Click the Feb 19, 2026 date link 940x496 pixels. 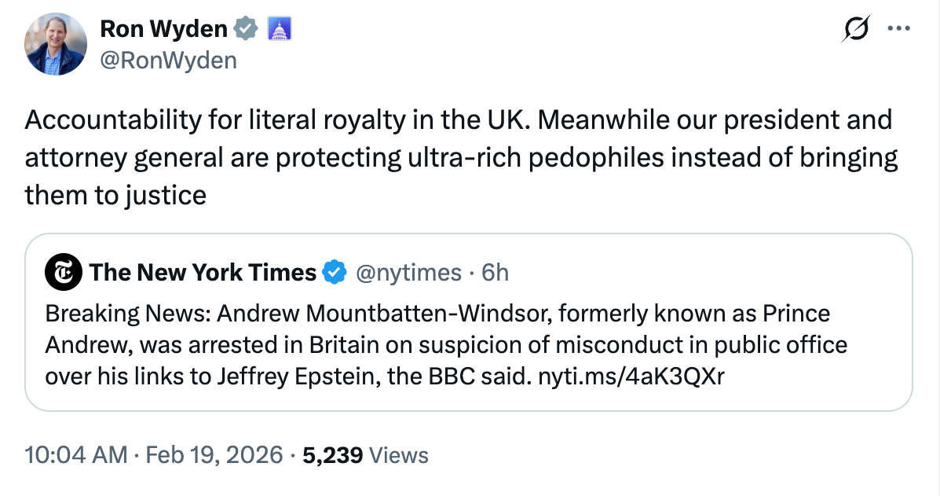pyautogui.click(x=209, y=454)
